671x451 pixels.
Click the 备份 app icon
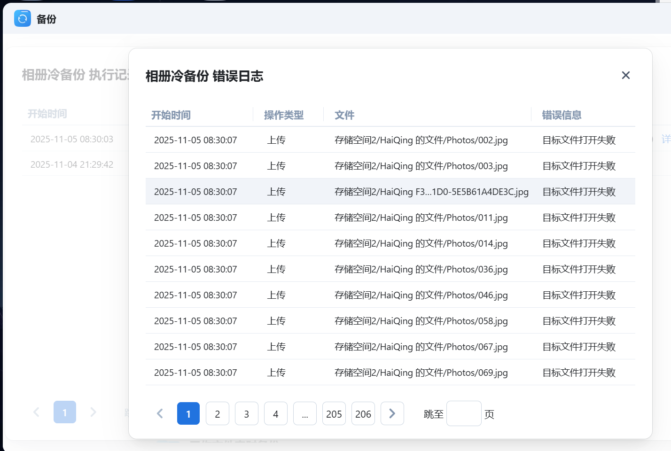click(x=22, y=18)
